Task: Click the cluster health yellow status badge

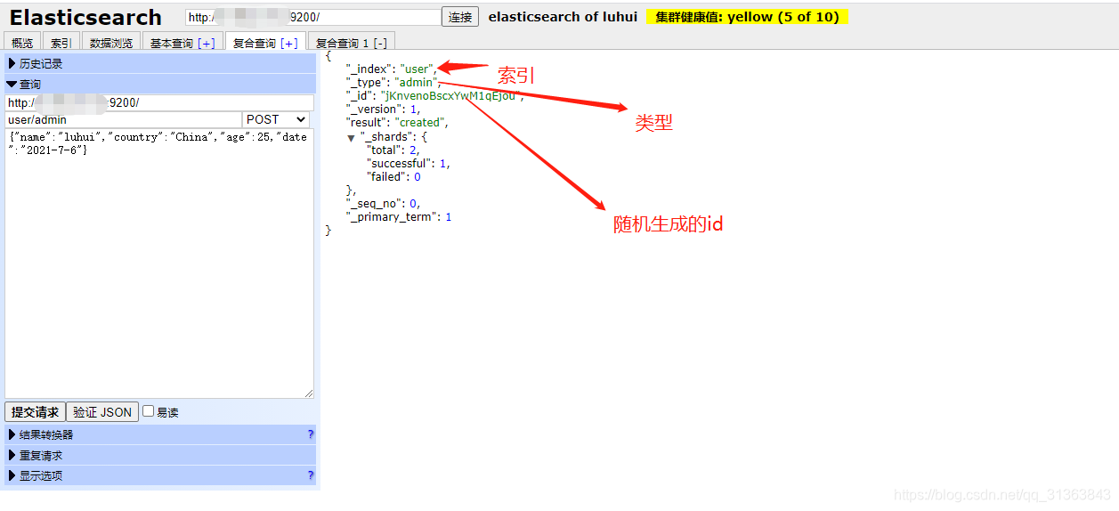Action: pyautogui.click(x=748, y=17)
